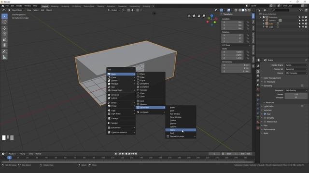Switch to the Shading workspace tab
309x173 pixels.
click(x=100, y=6)
